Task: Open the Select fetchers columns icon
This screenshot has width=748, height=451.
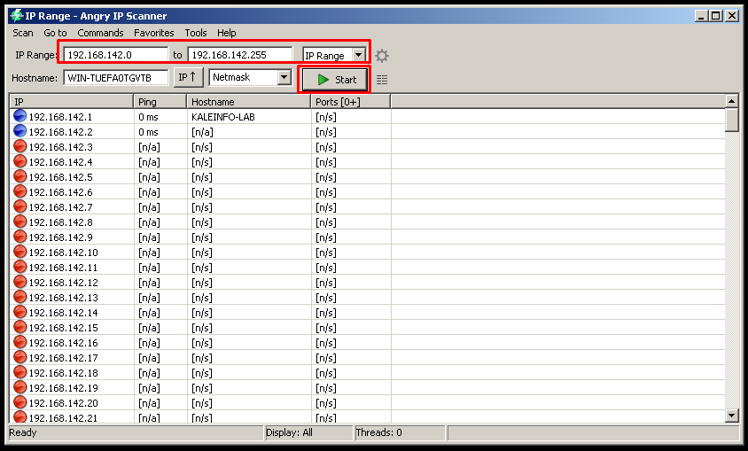Action: [382, 80]
